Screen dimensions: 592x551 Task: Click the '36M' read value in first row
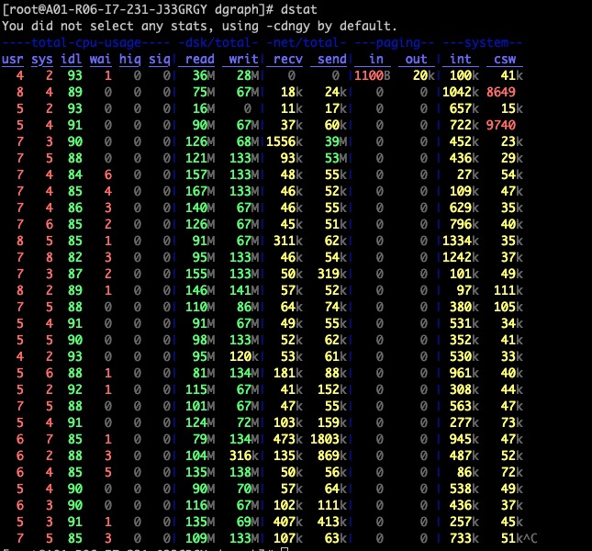pos(204,75)
